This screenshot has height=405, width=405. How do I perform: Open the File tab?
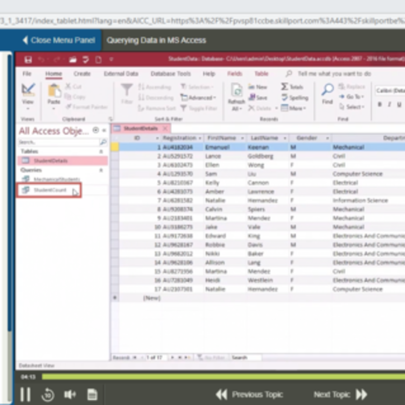[x=27, y=74]
